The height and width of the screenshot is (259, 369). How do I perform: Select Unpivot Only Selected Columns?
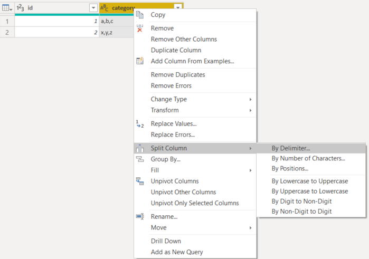[195, 203]
